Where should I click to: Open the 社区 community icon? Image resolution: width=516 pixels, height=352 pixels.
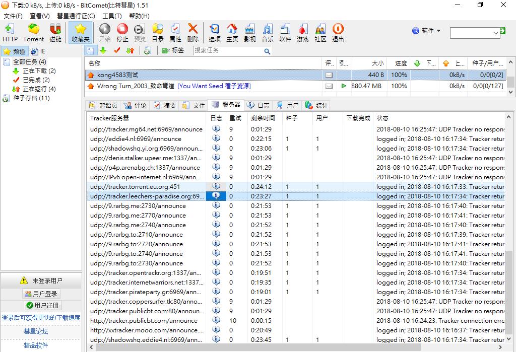(x=320, y=33)
